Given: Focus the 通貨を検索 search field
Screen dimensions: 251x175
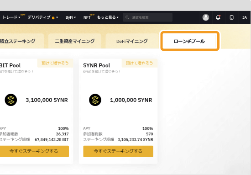Looking at the screenshot, I should pos(147,17).
